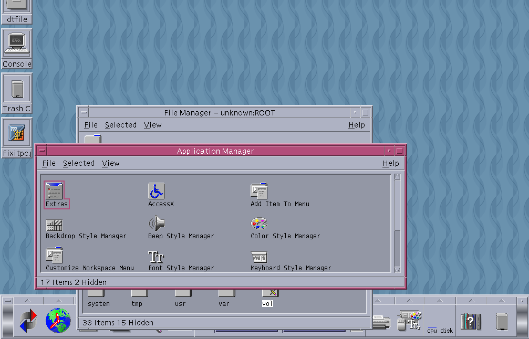
Task: Open the Fixitpc desktop icon
Action: pyautogui.click(x=17, y=138)
